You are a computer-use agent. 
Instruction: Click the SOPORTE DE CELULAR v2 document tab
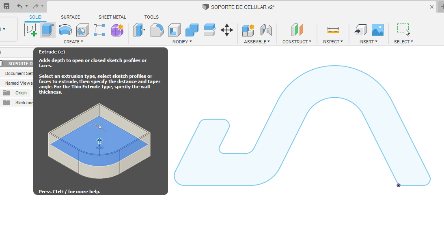tap(239, 7)
